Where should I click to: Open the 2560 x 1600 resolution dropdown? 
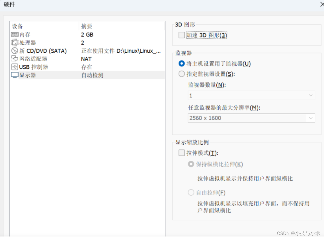click(251, 118)
